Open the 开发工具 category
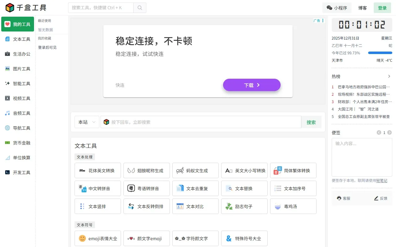The width and height of the screenshot is (396, 247). [x=17, y=172]
